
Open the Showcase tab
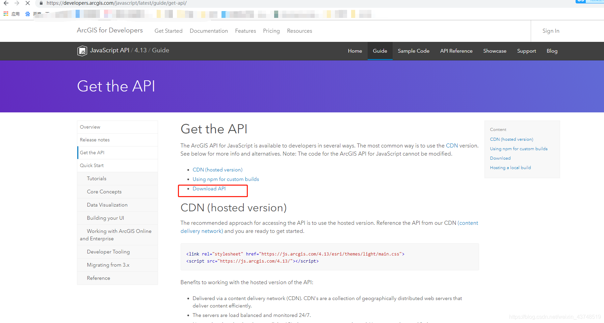pos(495,51)
